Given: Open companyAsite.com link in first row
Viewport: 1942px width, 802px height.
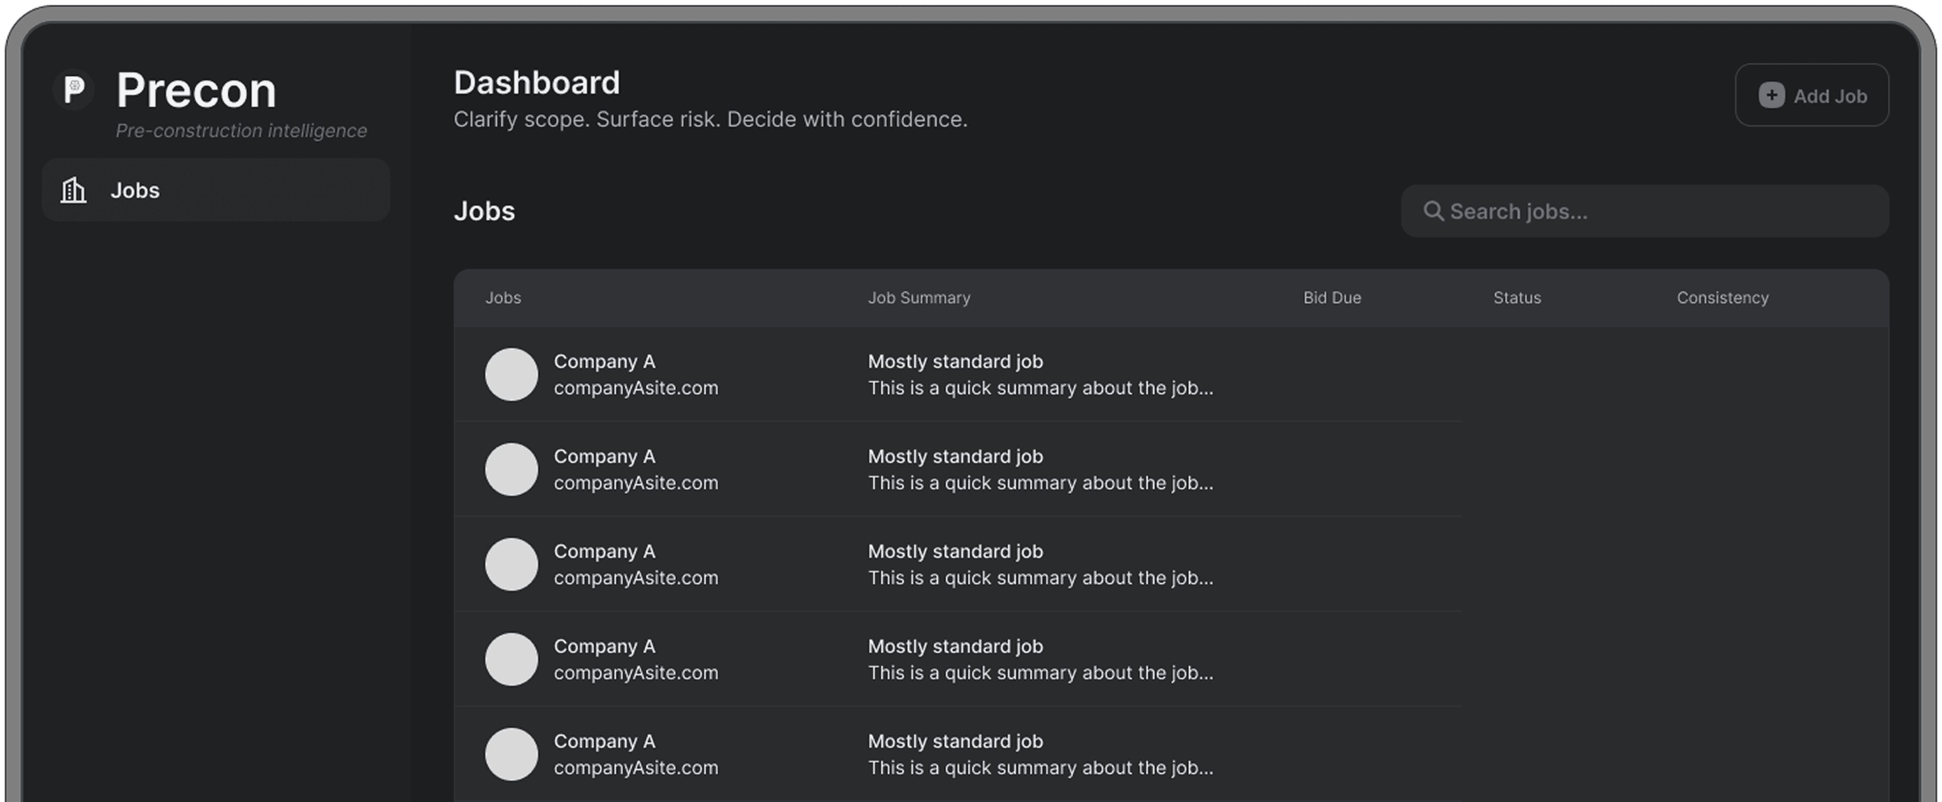Looking at the screenshot, I should [x=636, y=389].
